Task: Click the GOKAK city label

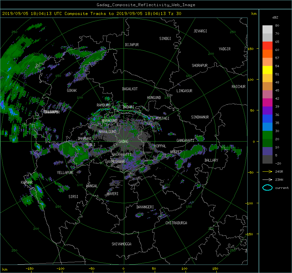Action: (72, 91)
